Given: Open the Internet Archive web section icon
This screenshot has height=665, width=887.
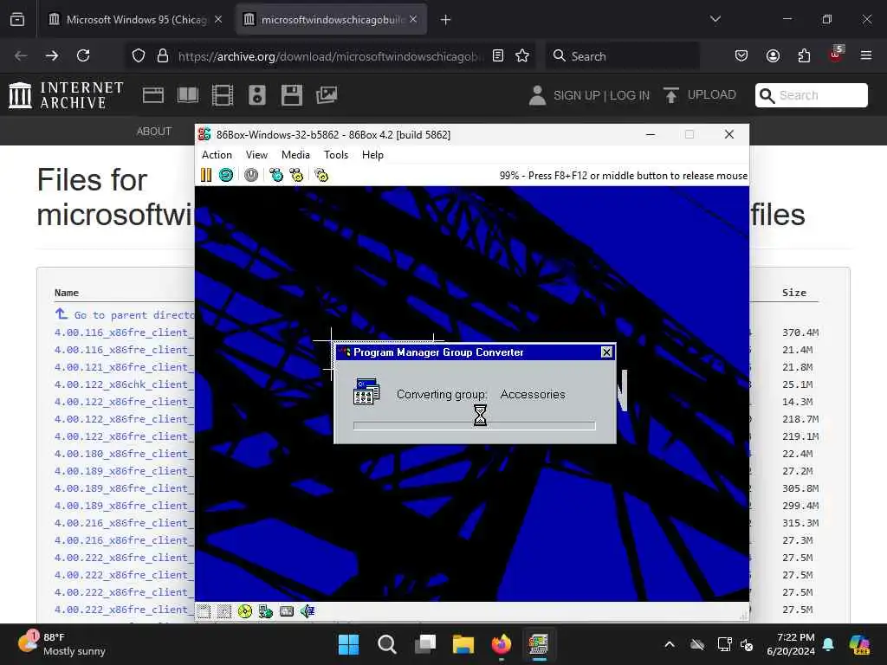Looking at the screenshot, I should pyautogui.click(x=153, y=95).
